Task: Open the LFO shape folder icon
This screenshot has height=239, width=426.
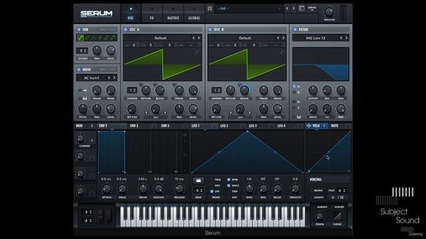Action: [x=198, y=180]
